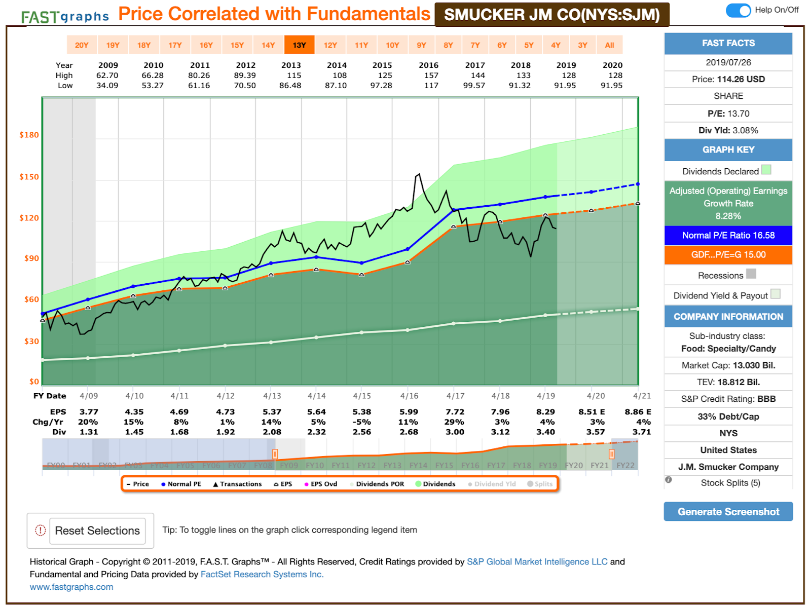Click Dividend Yield & Payout swatch
The width and height of the screenshot is (811, 605).
[x=776, y=294]
